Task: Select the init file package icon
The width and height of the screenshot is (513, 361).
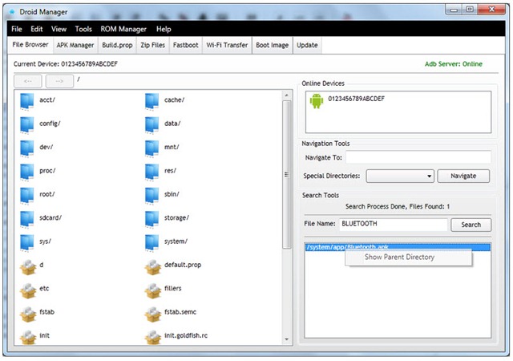Action: [28, 338]
